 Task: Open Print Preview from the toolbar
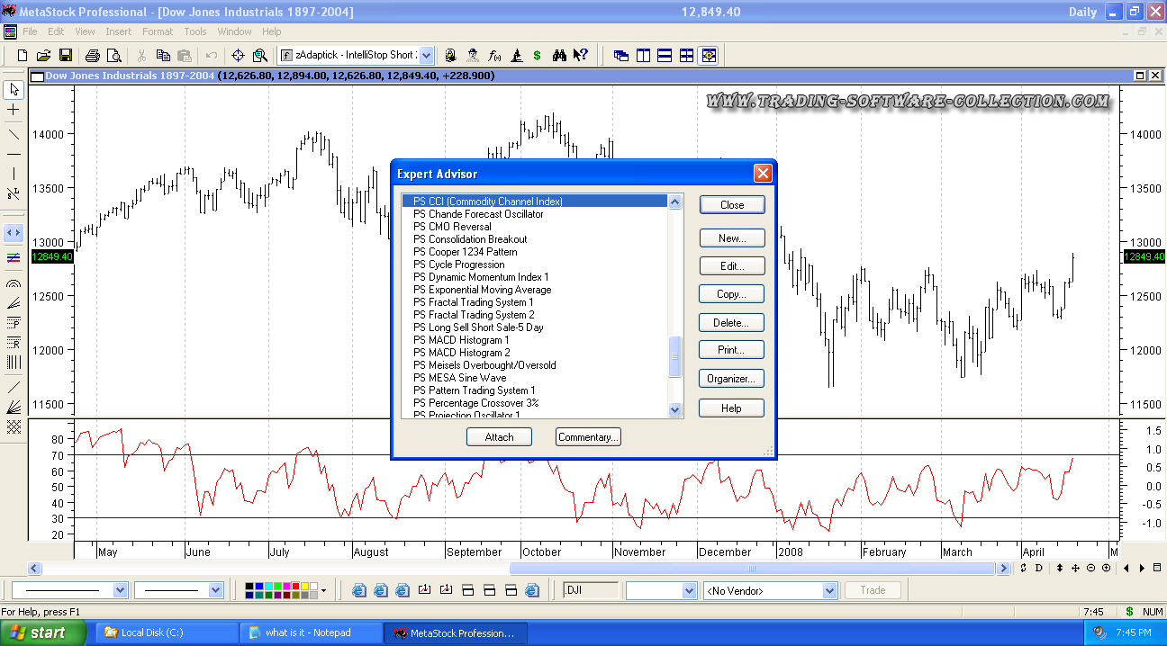[112, 55]
